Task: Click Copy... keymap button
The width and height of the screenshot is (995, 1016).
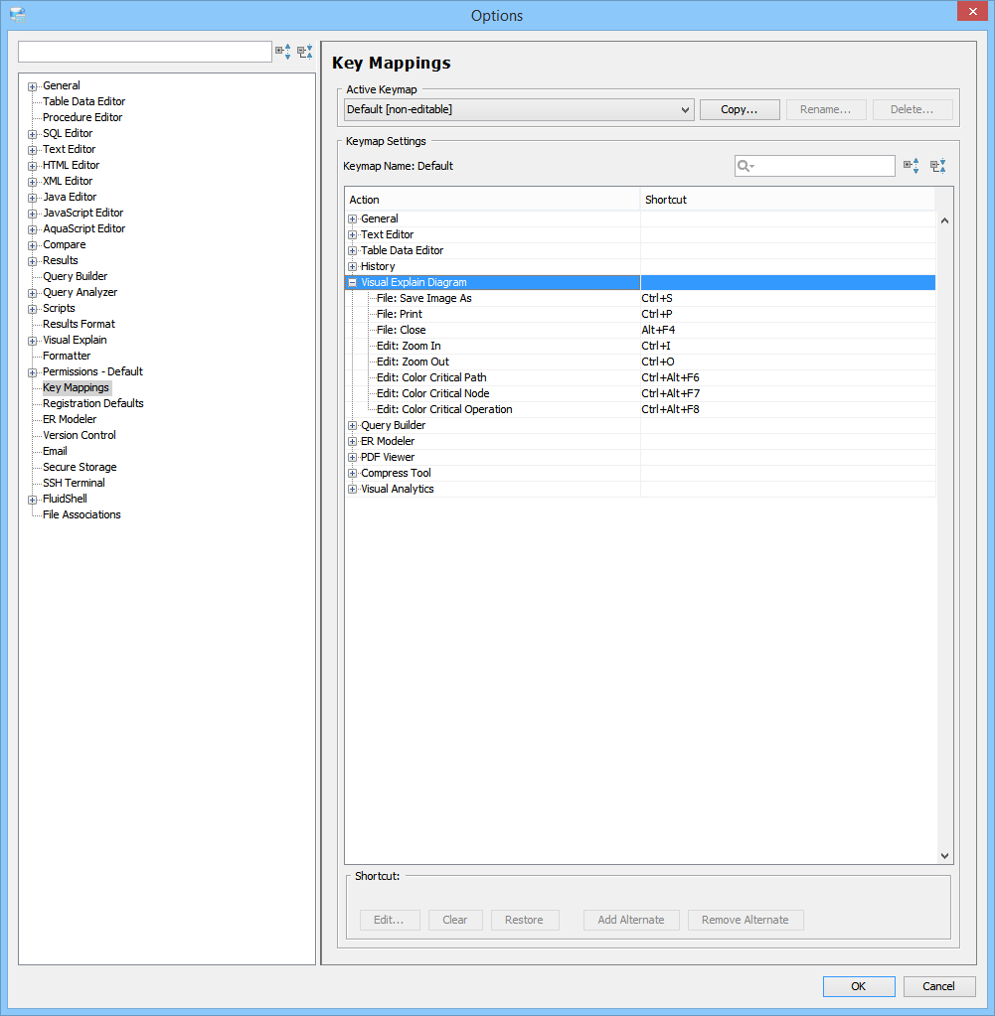Action: coord(740,109)
